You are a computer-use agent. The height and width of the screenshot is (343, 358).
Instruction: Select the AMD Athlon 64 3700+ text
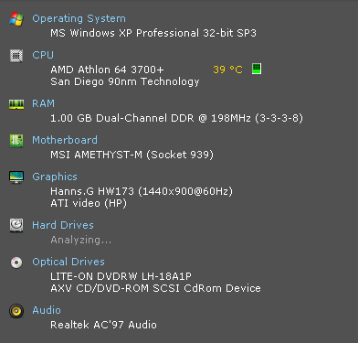(x=107, y=70)
